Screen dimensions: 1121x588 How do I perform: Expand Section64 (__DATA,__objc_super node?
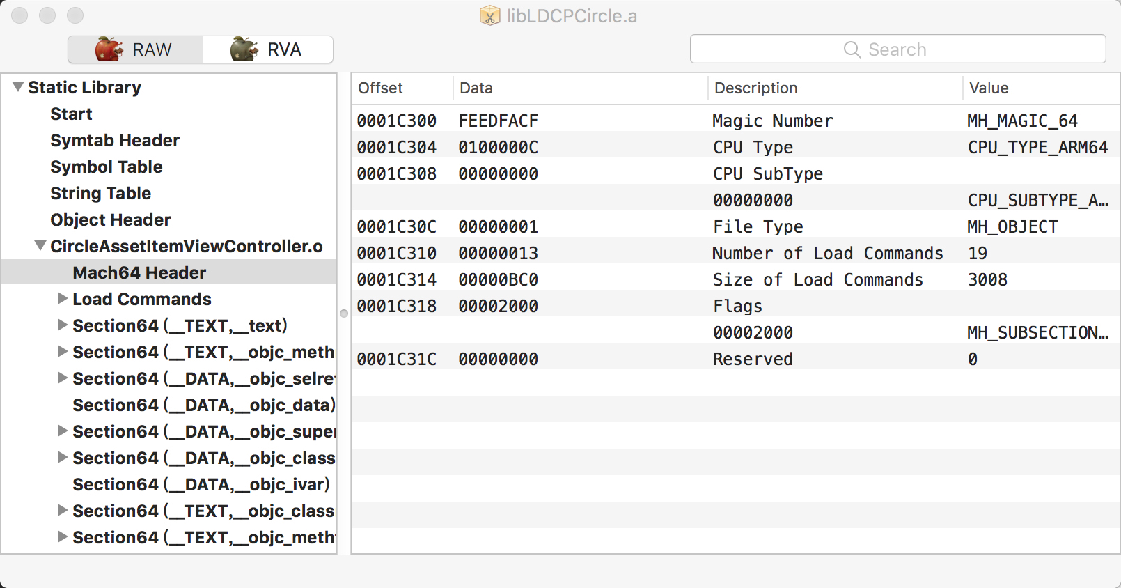(x=63, y=431)
